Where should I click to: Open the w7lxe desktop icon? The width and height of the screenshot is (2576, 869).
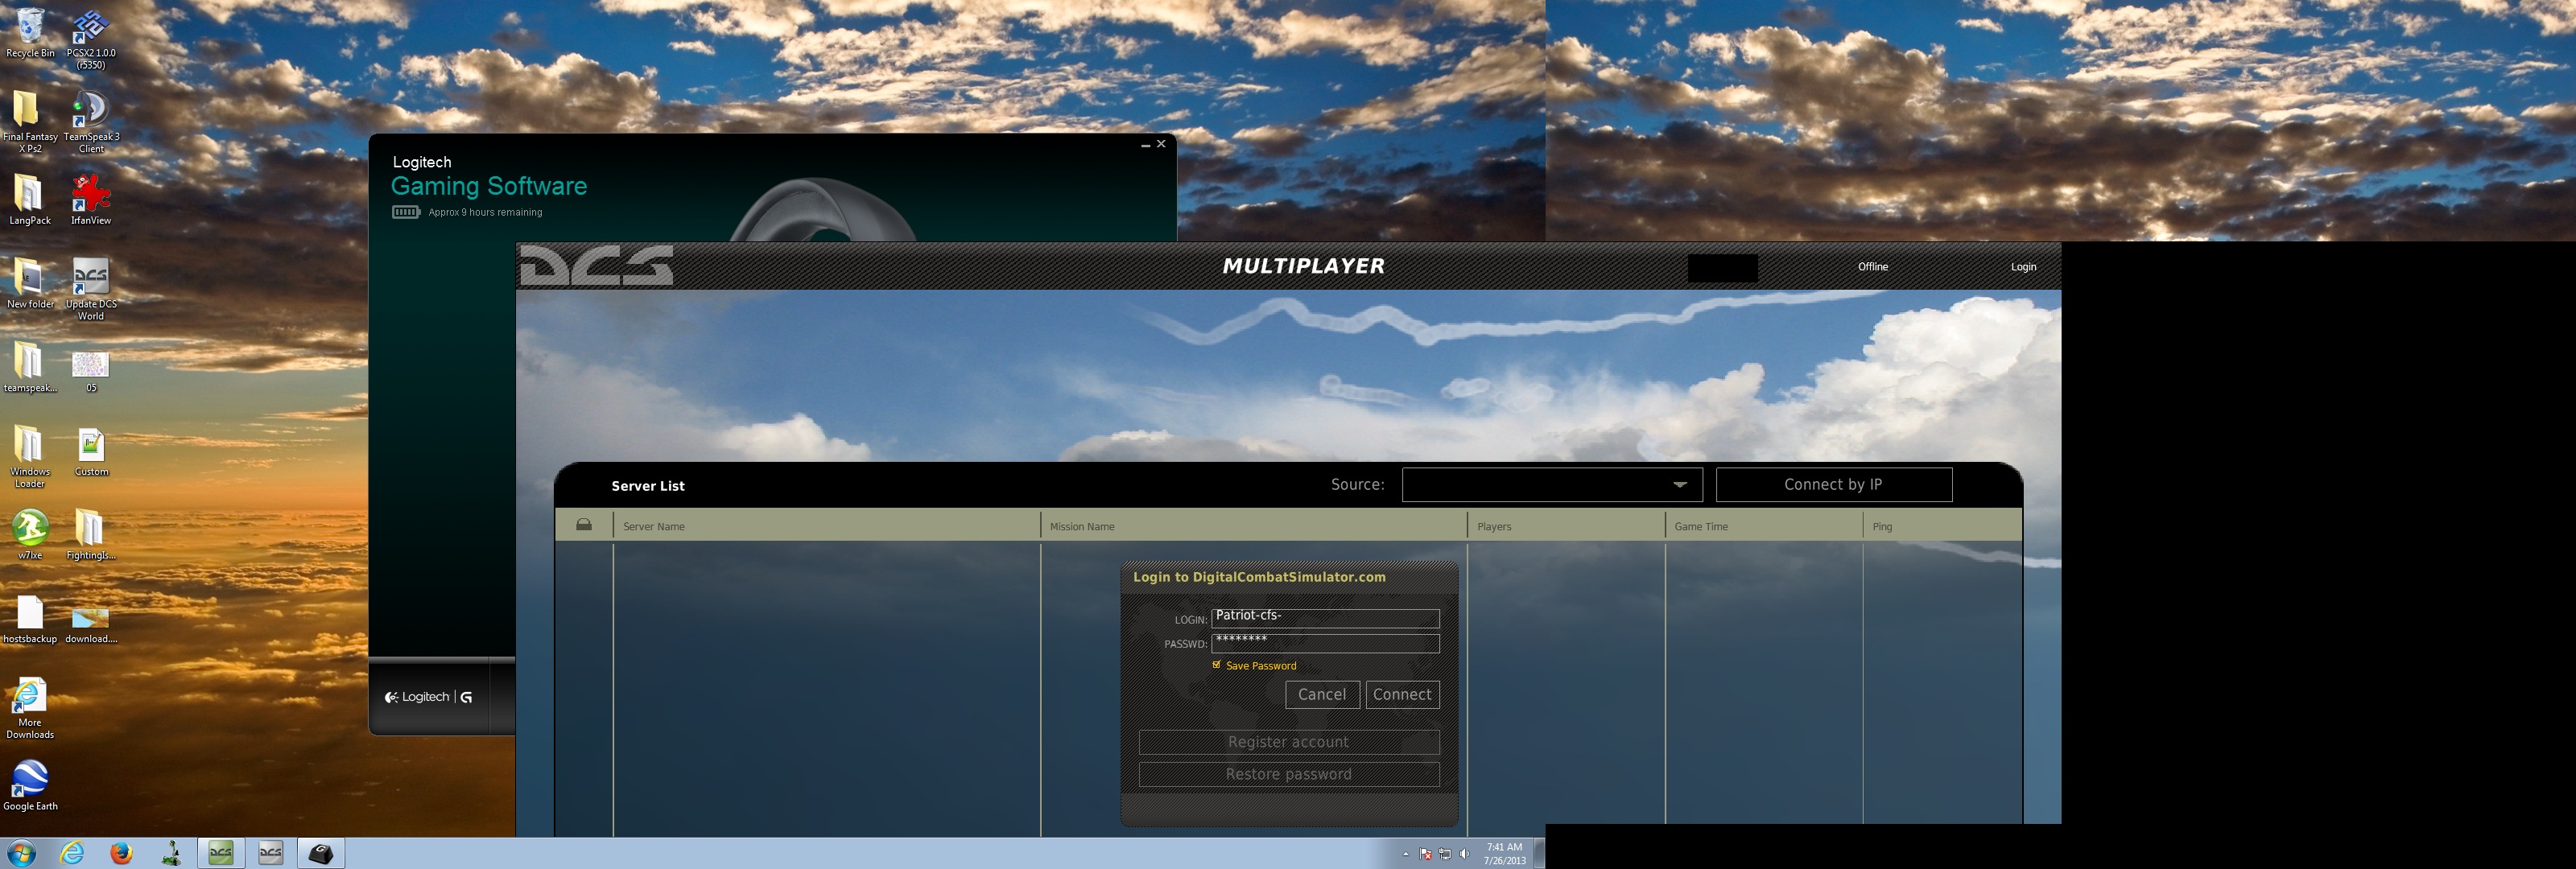pos(30,535)
